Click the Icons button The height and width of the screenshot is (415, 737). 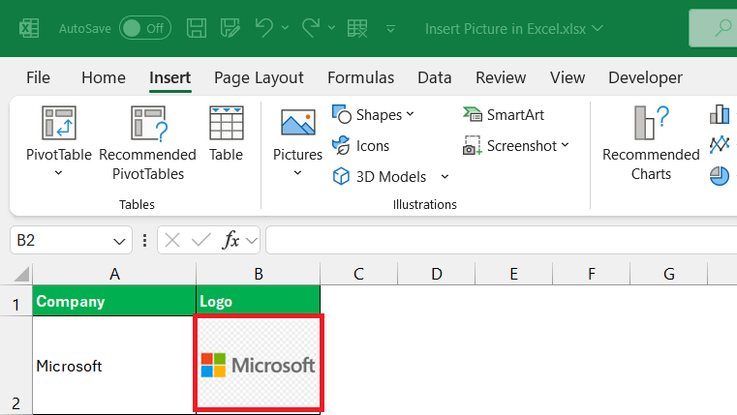coord(361,145)
